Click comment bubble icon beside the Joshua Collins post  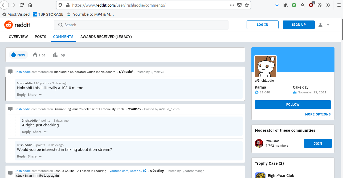point(10,173)
